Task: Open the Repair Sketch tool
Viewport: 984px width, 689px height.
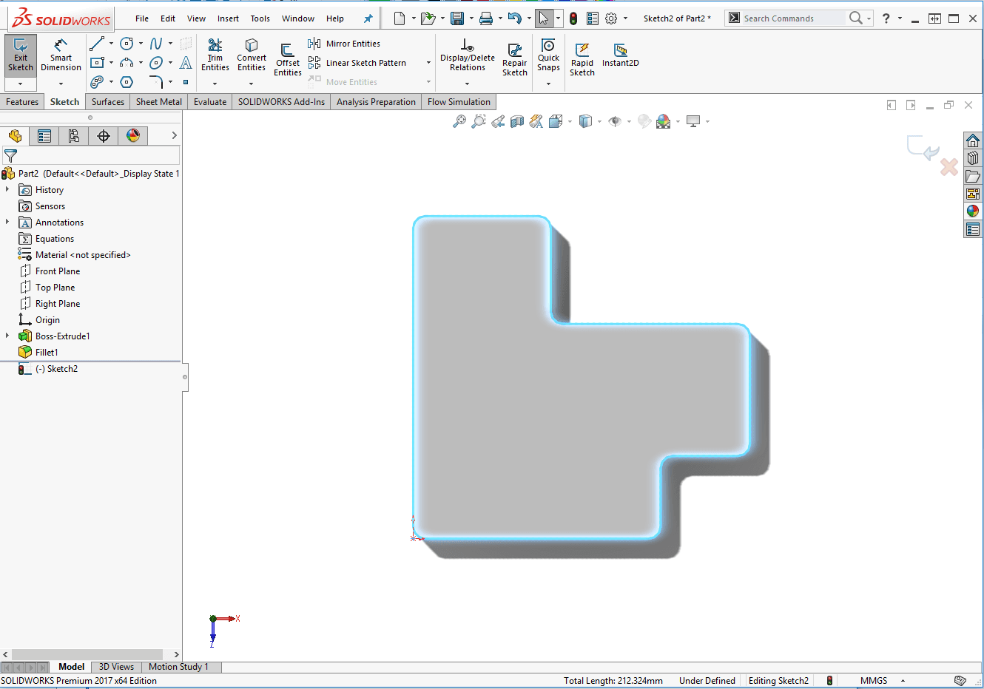Action: (x=514, y=59)
